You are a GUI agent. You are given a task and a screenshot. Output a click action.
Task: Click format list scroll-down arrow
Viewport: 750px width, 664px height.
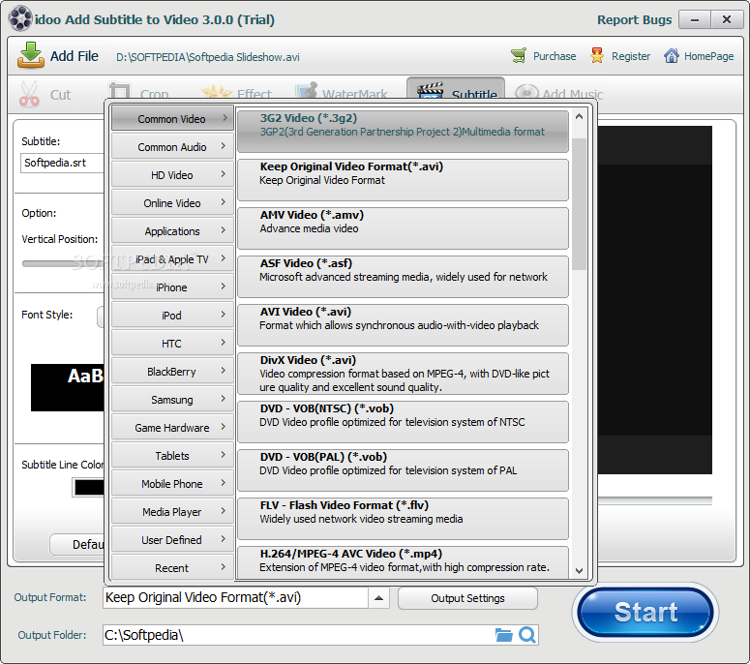tap(579, 571)
